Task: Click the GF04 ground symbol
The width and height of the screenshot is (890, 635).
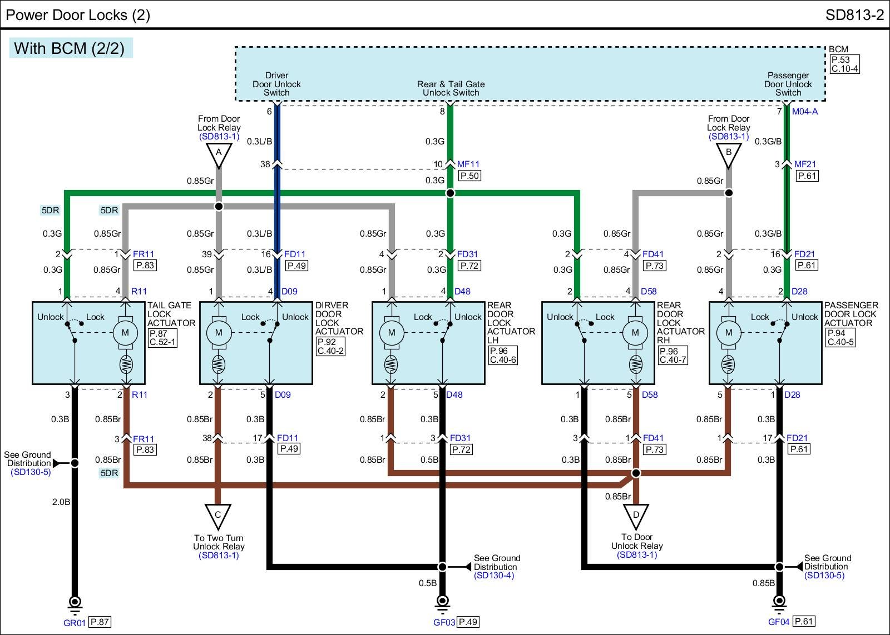Action: (779, 602)
